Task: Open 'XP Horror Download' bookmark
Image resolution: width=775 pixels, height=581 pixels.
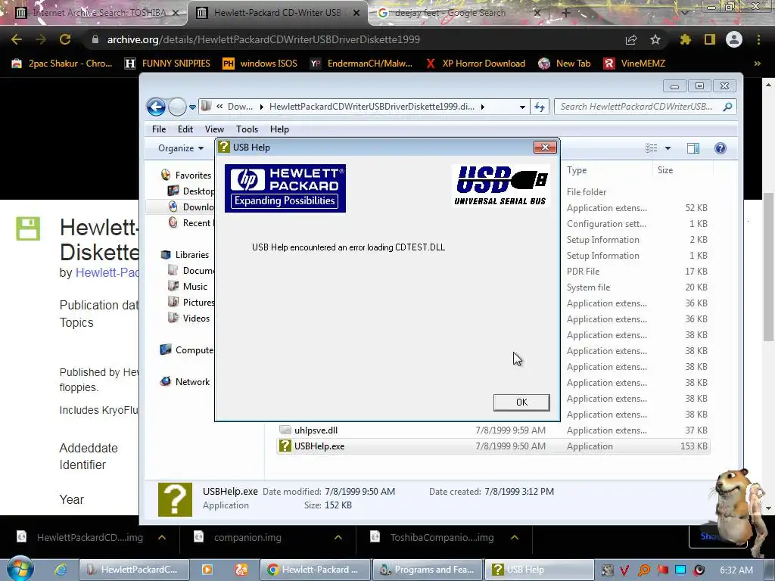Action: [x=476, y=64]
